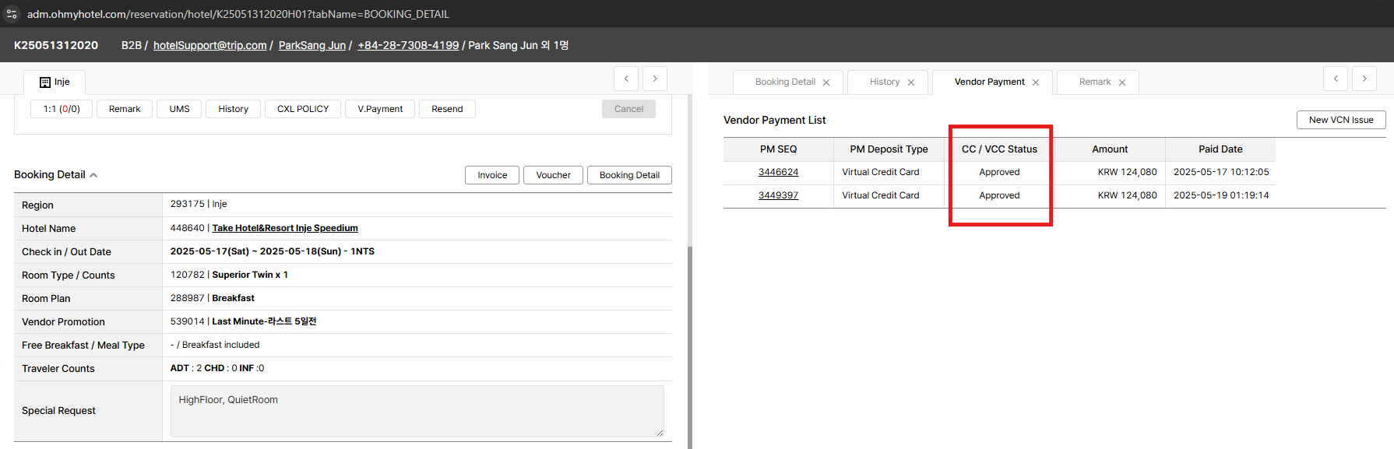Collapse the Booking Detail section

93,175
